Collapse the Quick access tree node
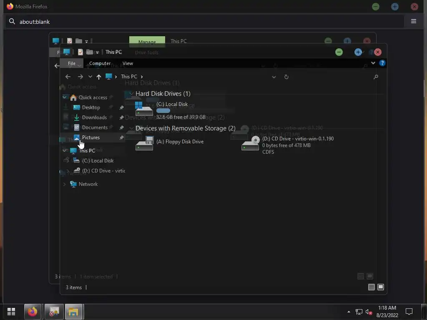 pos(65,97)
